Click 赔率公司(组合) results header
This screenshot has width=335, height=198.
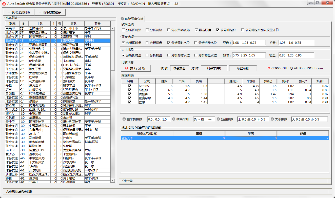click(x=147, y=133)
